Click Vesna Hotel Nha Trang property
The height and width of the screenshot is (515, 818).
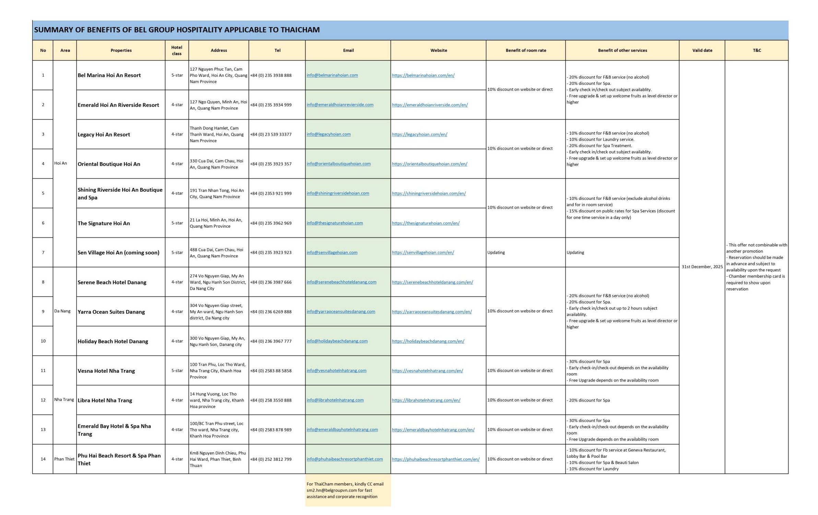(x=106, y=371)
